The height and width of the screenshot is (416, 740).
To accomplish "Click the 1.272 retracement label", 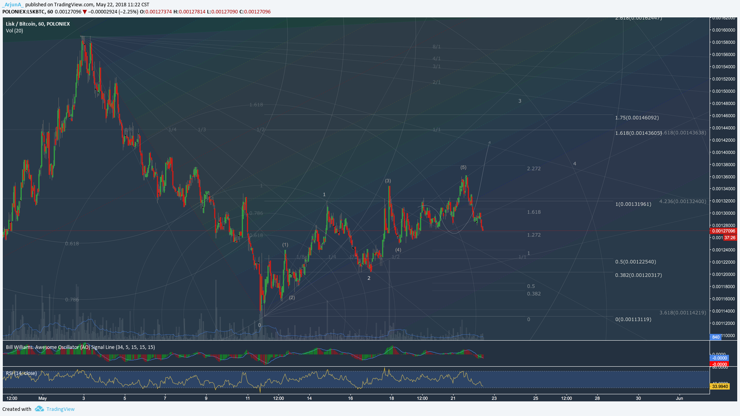I will [x=534, y=235].
